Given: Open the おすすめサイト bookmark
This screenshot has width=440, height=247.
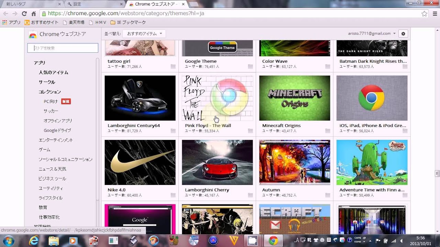Looking at the screenshot, I should 42,22.
